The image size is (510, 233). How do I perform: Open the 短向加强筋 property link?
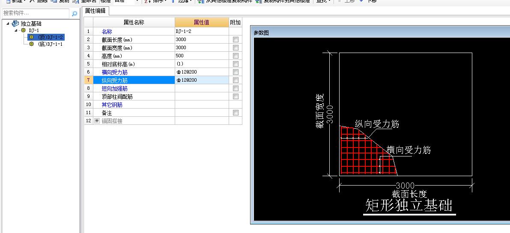[114, 88]
